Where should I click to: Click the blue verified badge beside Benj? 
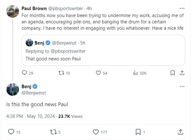tap(35, 87)
